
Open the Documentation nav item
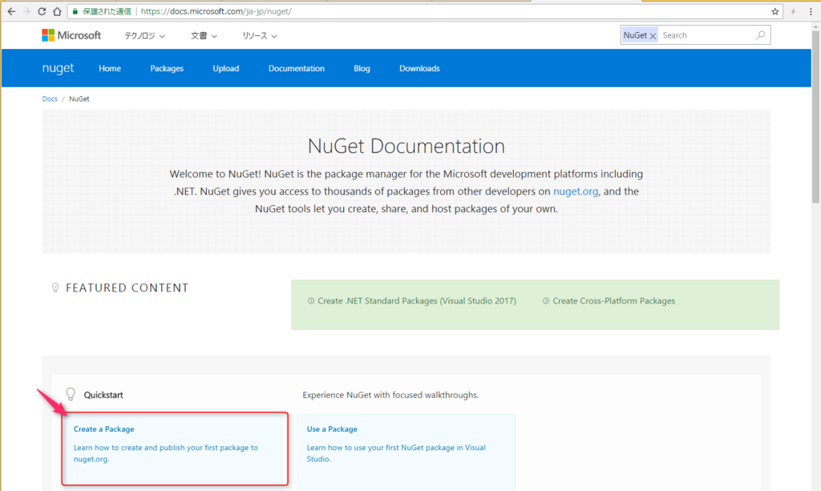click(297, 69)
